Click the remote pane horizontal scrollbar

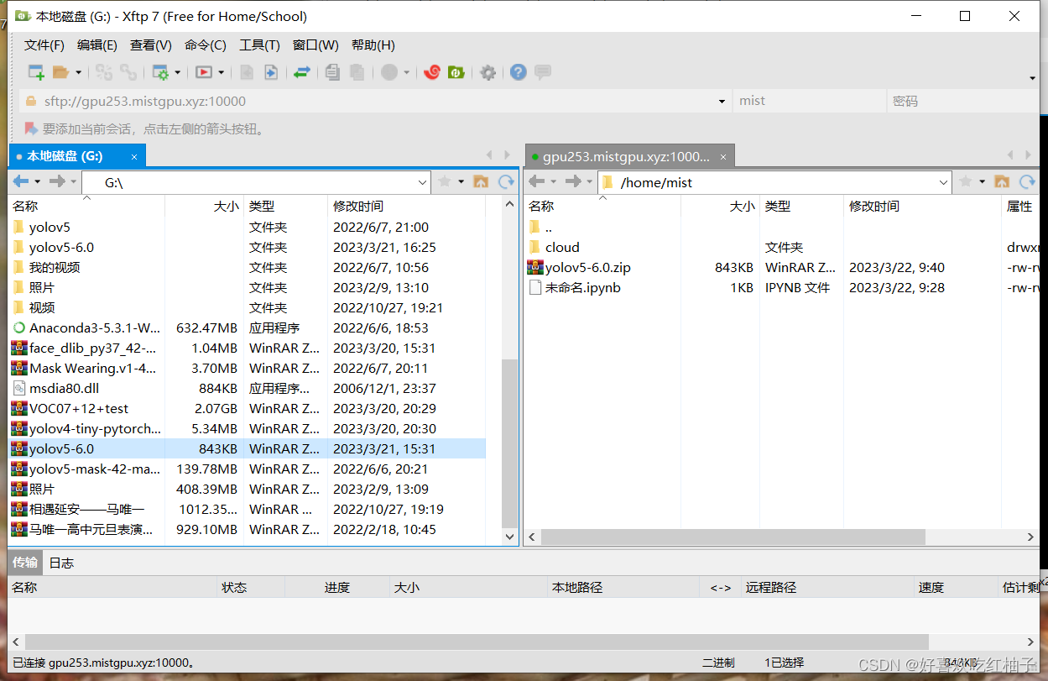(x=733, y=537)
